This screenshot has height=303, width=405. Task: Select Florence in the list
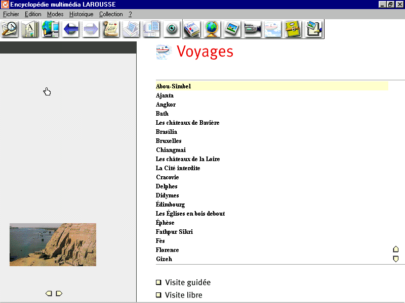[x=168, y=250]
